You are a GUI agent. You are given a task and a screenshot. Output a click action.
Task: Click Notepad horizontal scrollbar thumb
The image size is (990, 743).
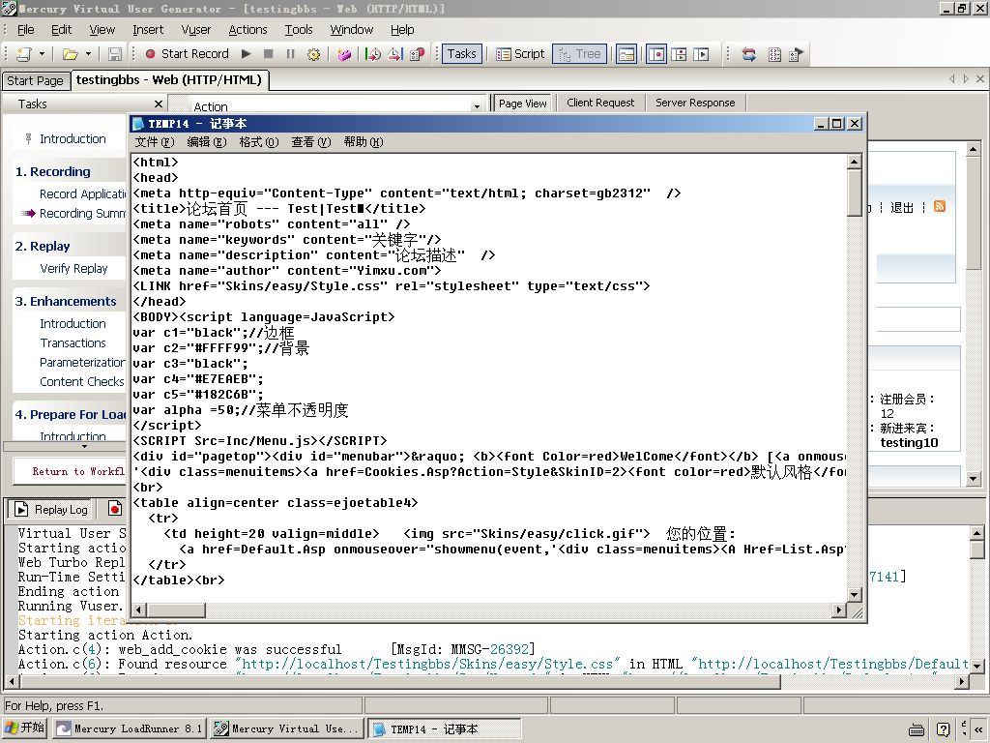point(176,610)
